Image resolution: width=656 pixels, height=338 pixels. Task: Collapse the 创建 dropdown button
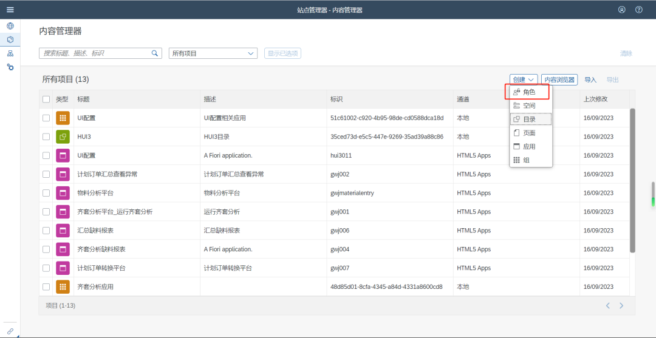click(524, 79)
